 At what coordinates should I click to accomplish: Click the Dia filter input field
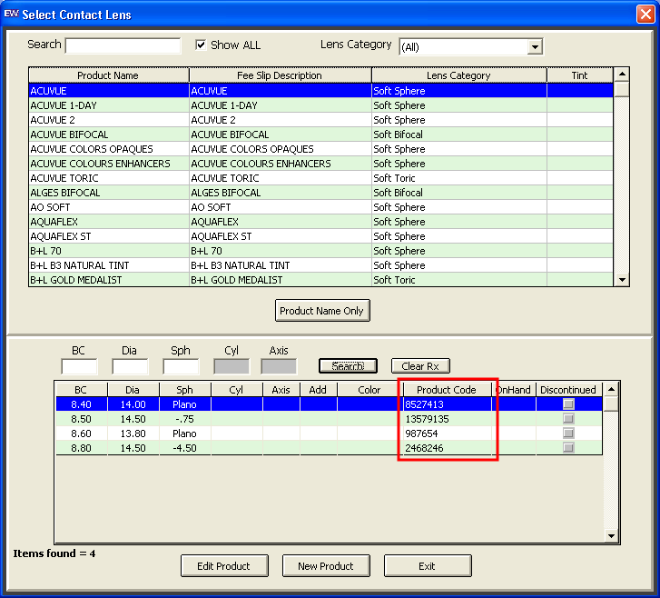[x=130, y=366]
